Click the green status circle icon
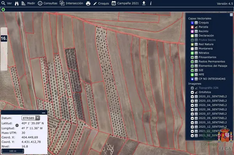This screenshot has height=155, width=234. pos(3,9)
